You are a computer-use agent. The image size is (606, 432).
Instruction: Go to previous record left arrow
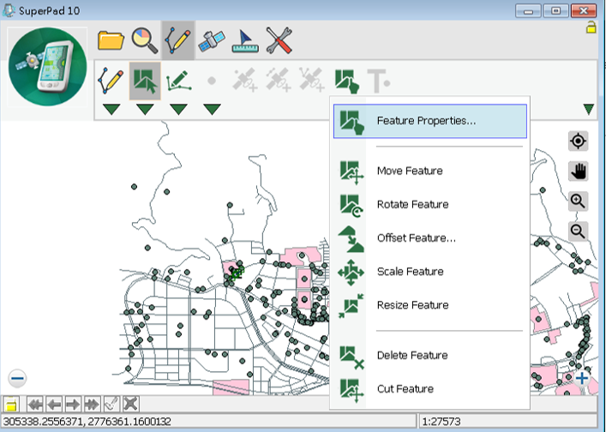pos(54,405)
